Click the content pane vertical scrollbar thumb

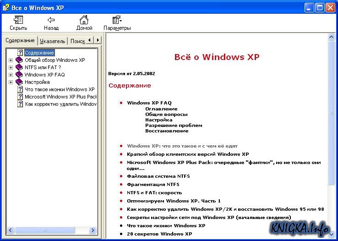(x=331, y=113)
